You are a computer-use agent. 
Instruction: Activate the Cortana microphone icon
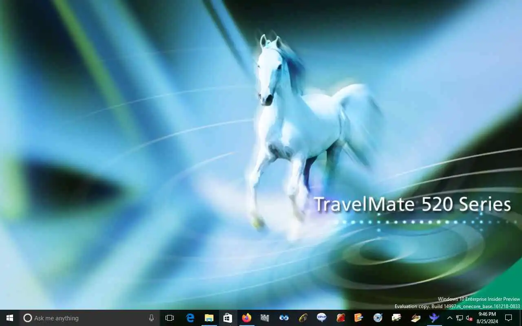coord(151,318)
